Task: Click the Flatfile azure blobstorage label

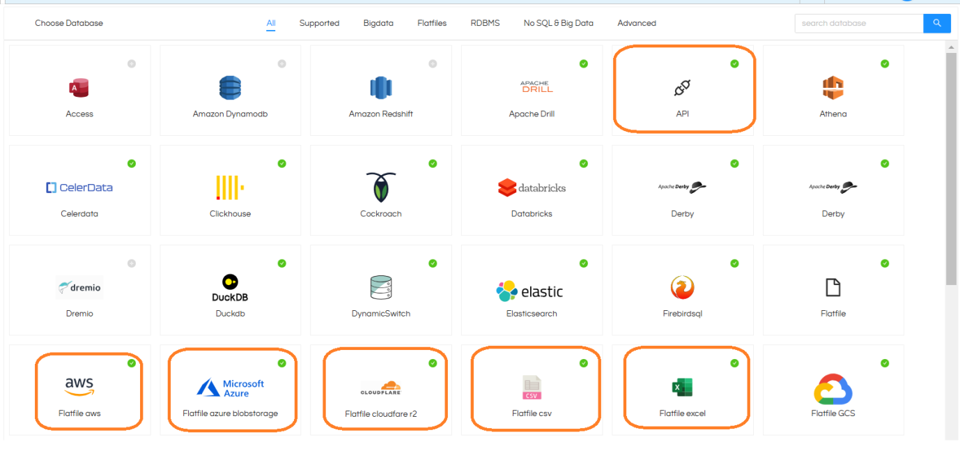Action: tap(230, 413)
